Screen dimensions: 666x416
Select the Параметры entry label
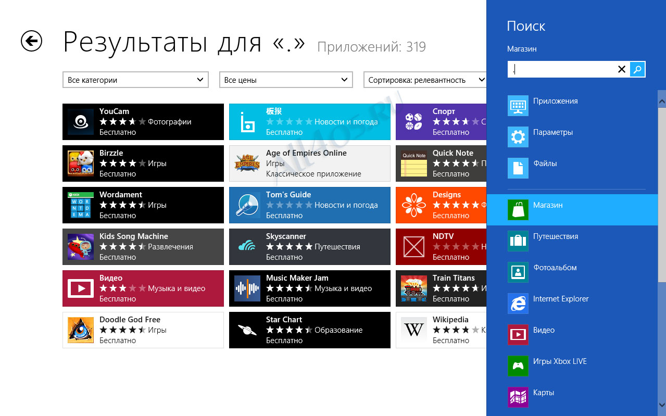553,132
